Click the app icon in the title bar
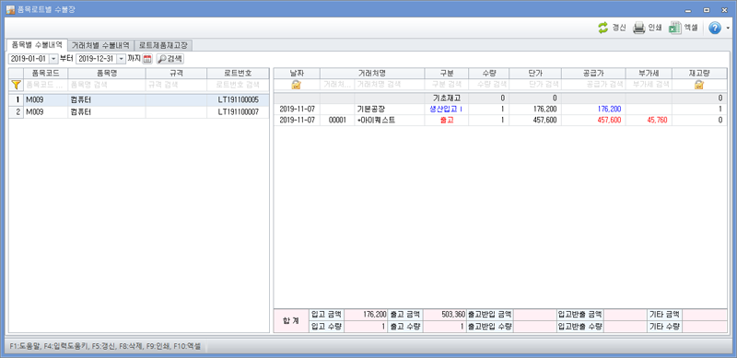737x358 pixels. [x=10, y=9]
